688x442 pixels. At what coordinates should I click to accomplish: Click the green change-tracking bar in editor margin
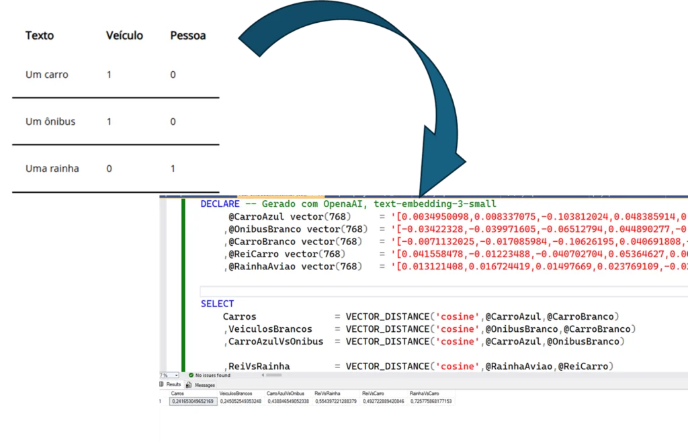183,282
